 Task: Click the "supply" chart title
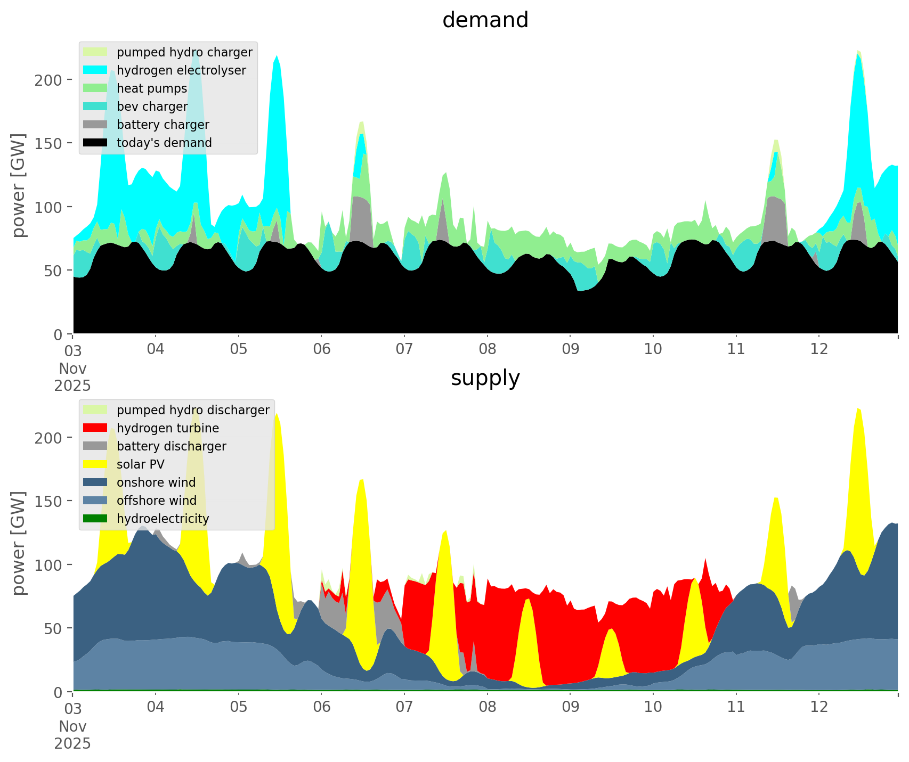click(x=485, y=378)
